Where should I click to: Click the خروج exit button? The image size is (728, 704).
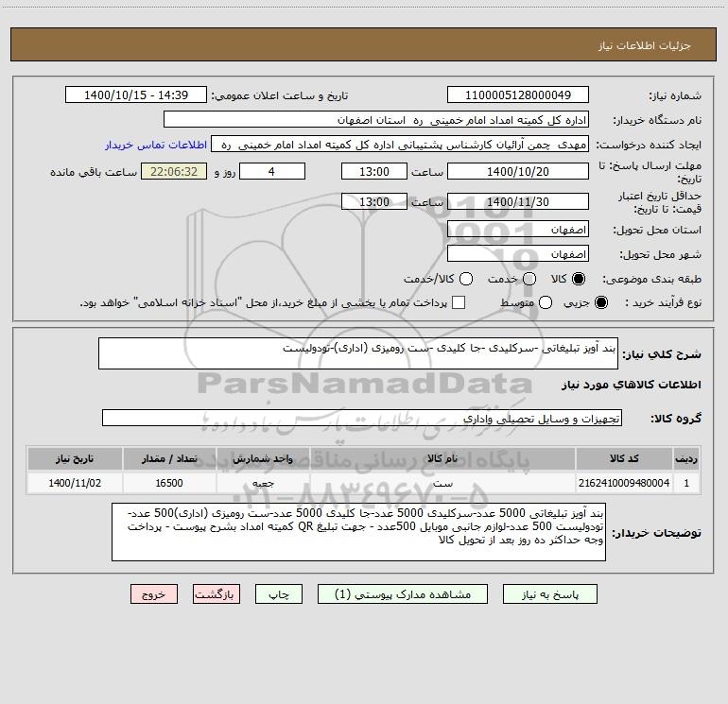click(x=154, y=594)
